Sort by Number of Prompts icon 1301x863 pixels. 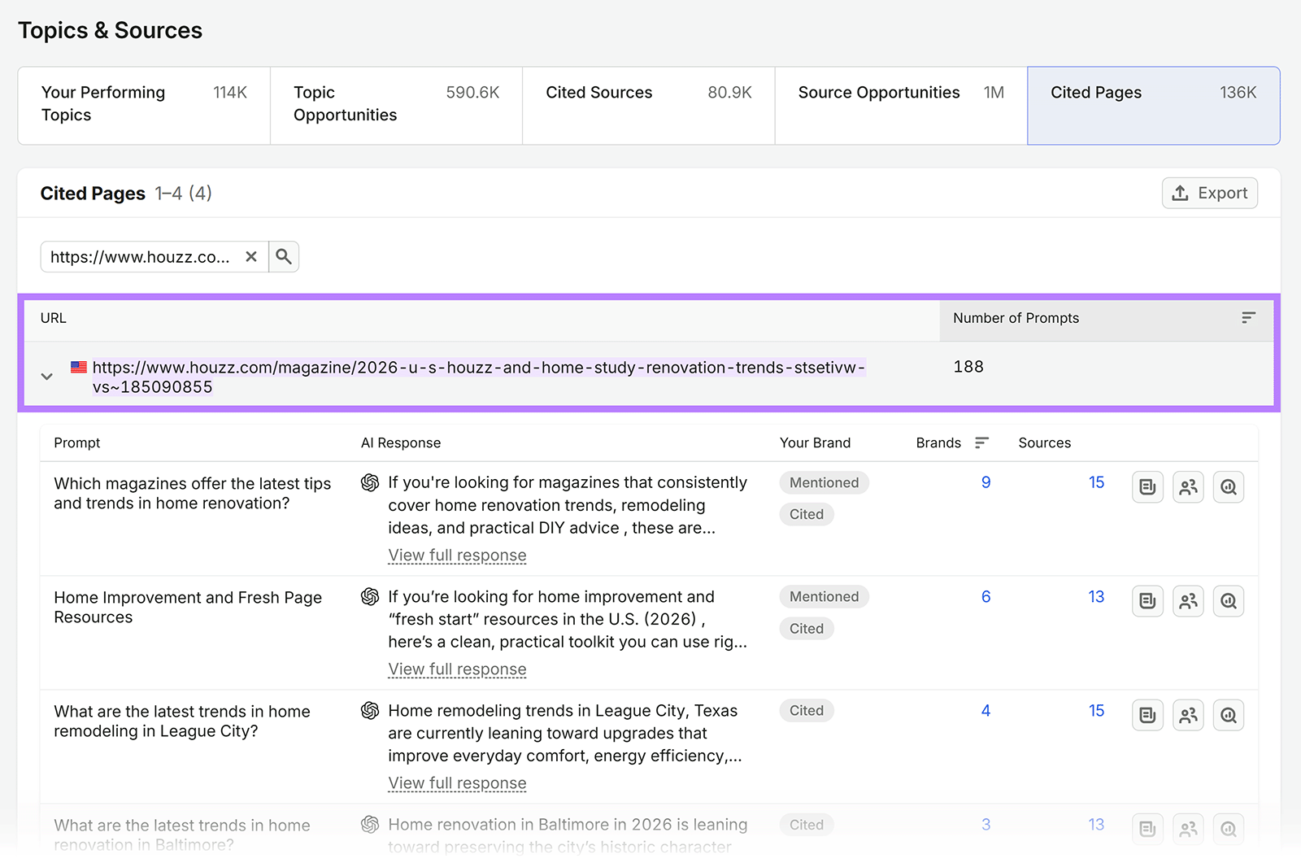[1248, 318]
